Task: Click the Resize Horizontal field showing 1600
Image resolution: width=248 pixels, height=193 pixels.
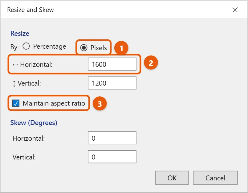Action: [112, 64]
